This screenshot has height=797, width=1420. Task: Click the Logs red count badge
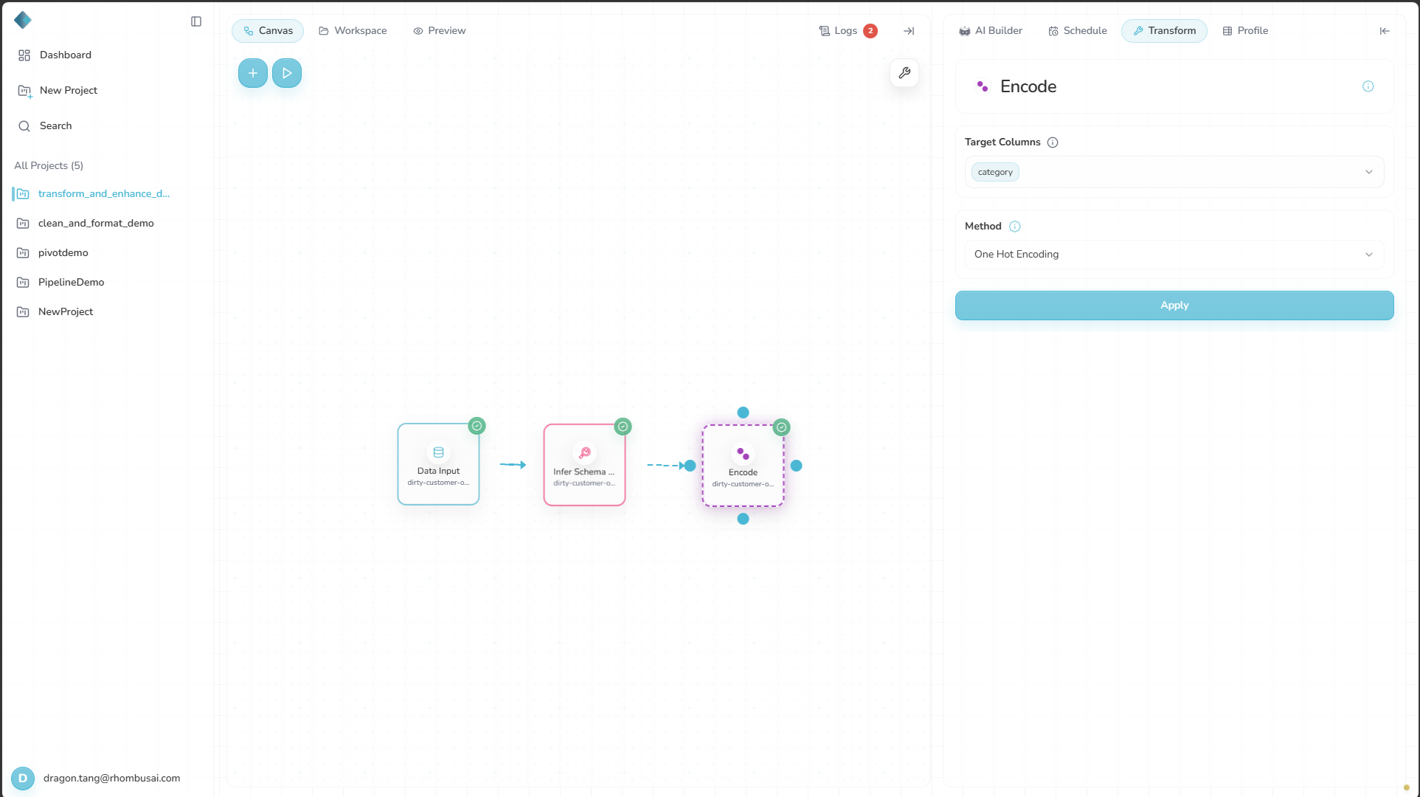tap(870, 31)
